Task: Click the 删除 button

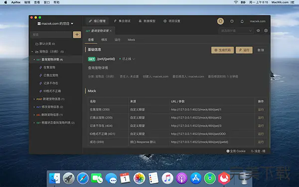Action: click(261, 50)
